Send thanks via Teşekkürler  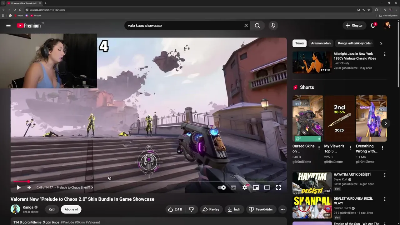pyautogui.click(x=261, y=209)
